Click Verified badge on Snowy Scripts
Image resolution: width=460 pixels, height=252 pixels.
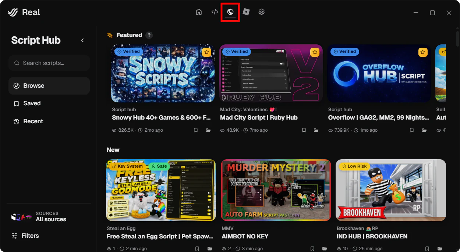tap(128, 51)
